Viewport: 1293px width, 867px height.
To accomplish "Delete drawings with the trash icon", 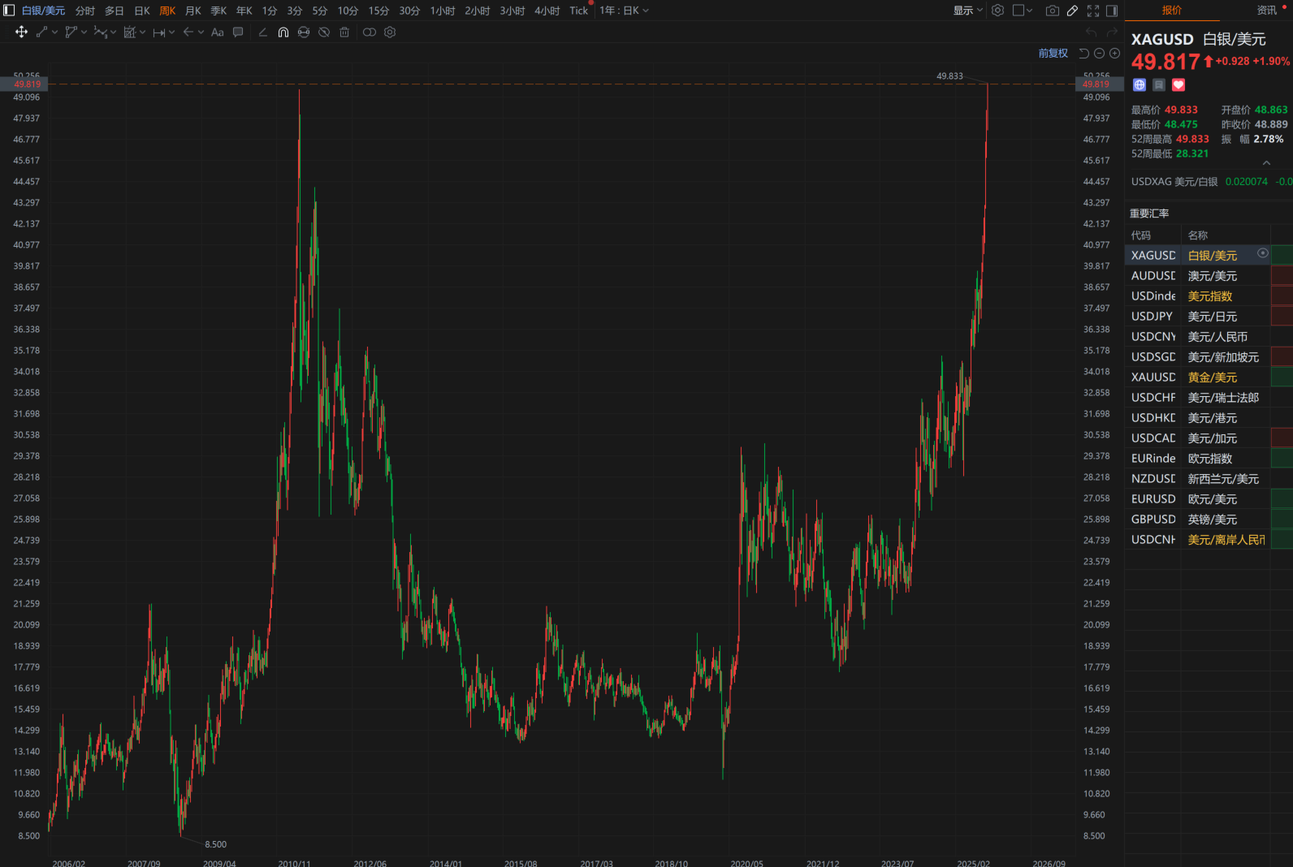I will pos(344,32).
